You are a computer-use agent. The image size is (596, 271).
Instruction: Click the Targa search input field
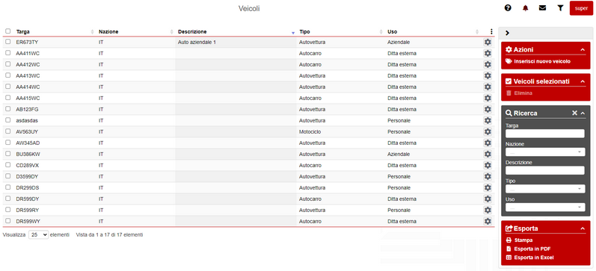(545, 134)
